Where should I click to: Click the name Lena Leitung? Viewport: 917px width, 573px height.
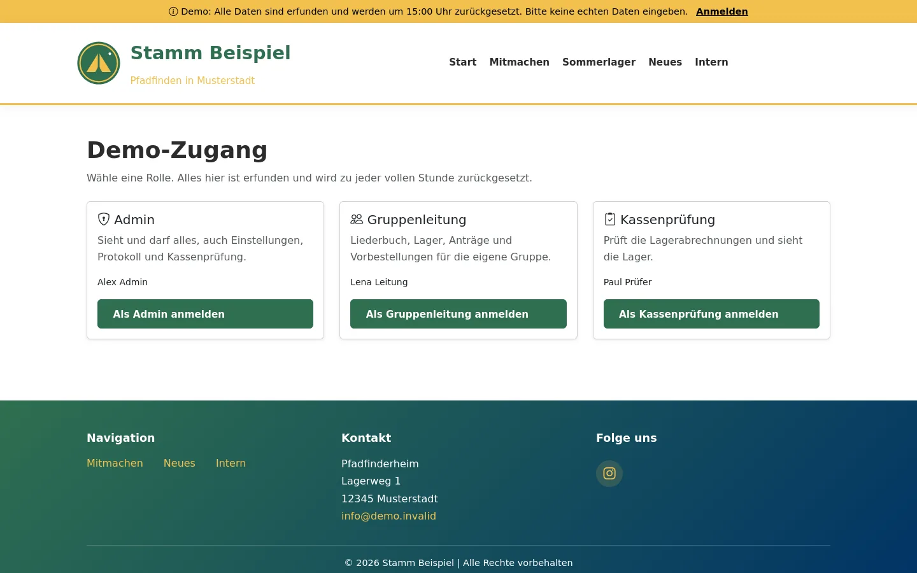pyautogui.click(x=379, y=282)
